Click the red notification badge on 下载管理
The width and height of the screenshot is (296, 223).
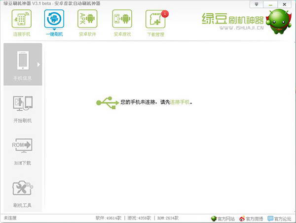click(x=164, y=13)
